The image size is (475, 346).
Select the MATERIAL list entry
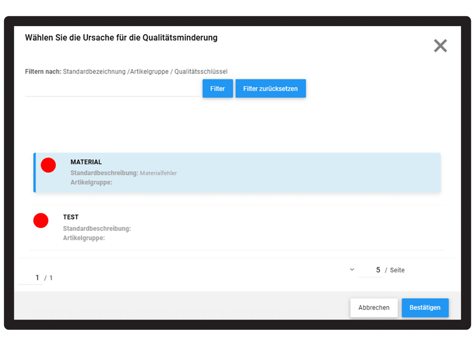[x=237, y=173]
